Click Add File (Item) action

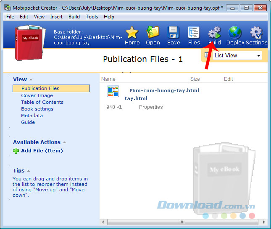coord(42,151)
